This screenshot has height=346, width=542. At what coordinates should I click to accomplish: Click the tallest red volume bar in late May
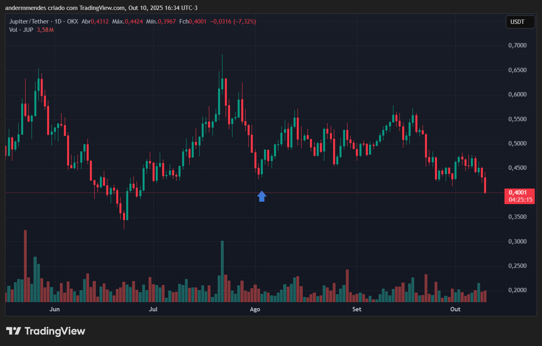point(26,265)
